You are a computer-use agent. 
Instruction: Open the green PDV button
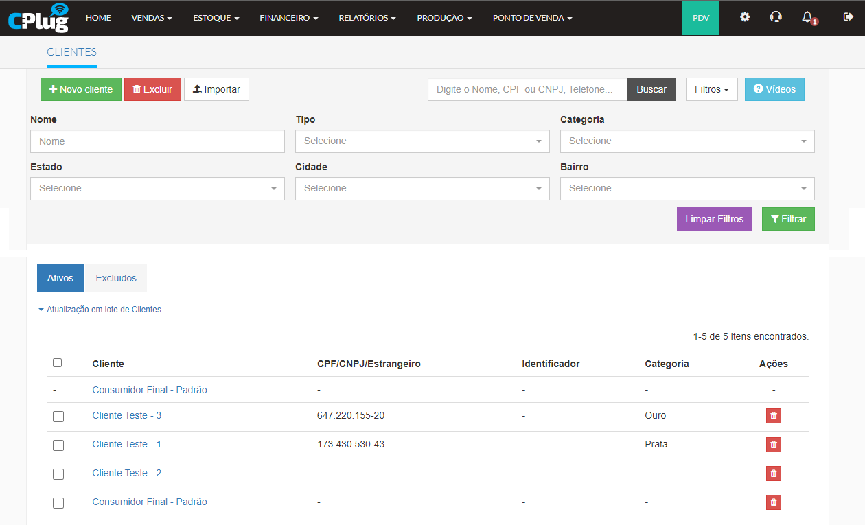[701, 18]
